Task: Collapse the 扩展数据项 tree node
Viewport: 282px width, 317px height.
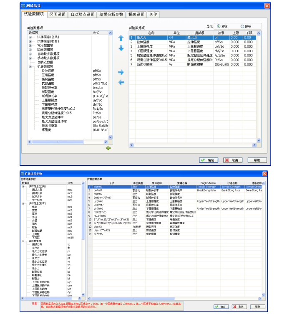Action: pyautogui.click(x=30, y=66)
